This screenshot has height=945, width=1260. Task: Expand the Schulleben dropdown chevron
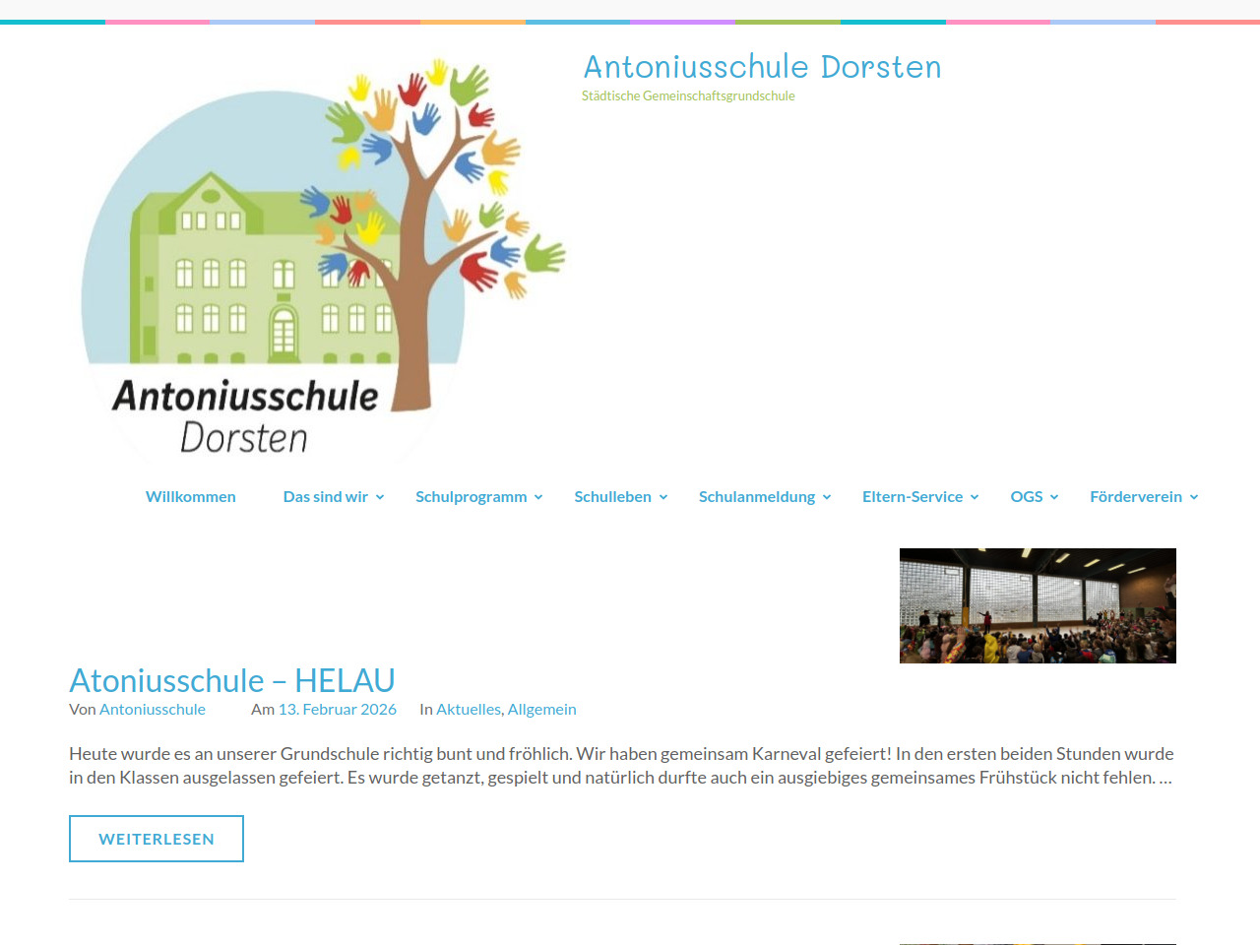[663, 498]
